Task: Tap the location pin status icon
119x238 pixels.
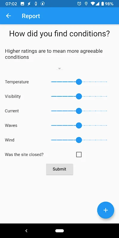Action: (x=86, y=4)
